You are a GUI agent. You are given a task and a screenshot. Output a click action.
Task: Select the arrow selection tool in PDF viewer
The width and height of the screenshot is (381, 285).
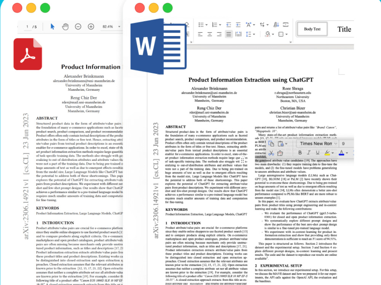pyautogui.click(x=53, y=27)
